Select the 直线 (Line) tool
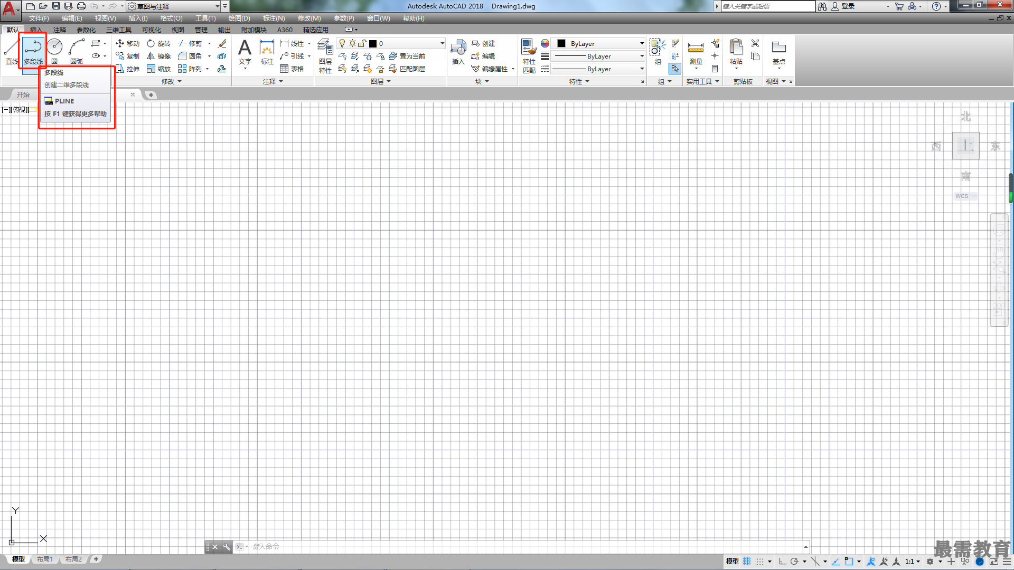 point(12,51)
